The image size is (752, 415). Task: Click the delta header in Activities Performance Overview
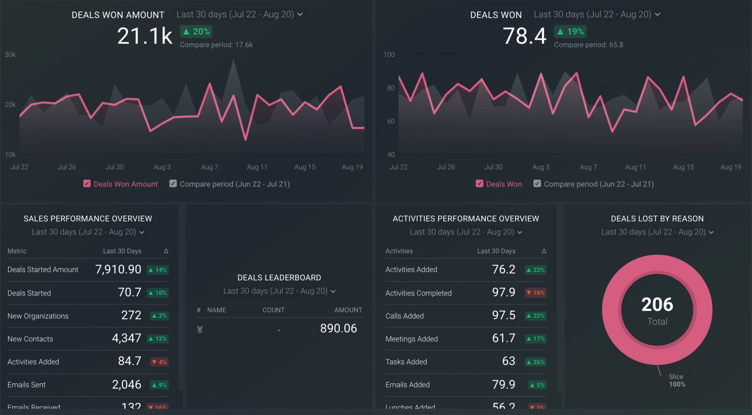[x=544, y=251]
